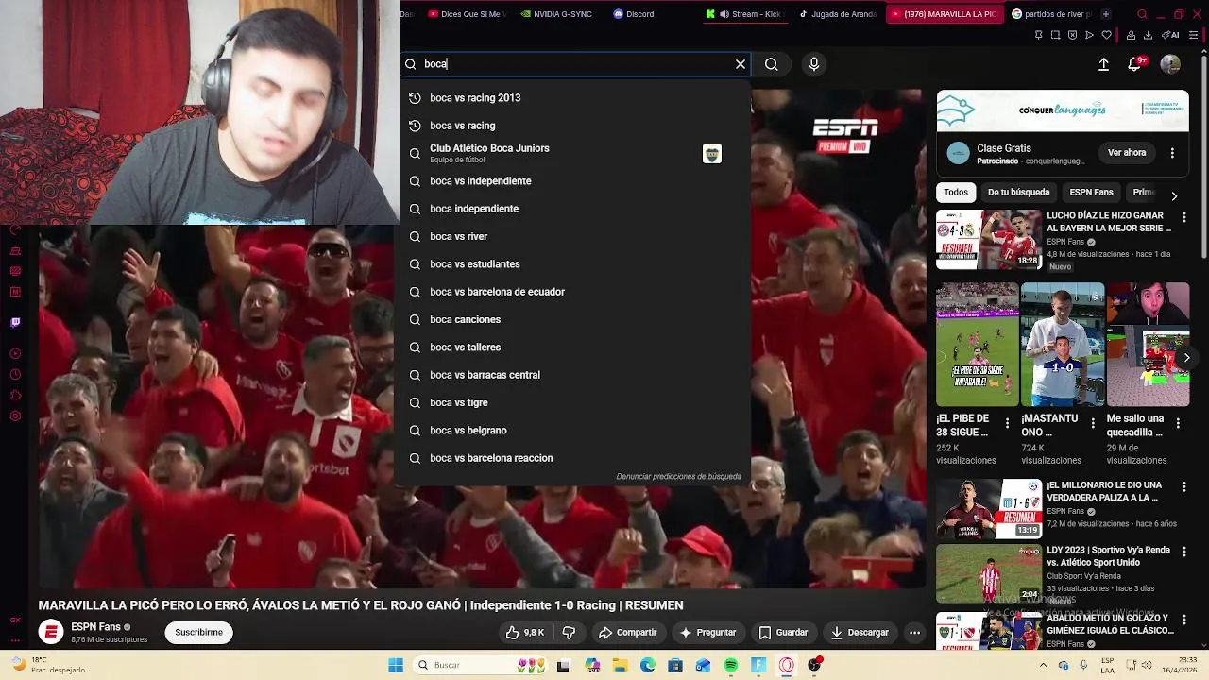Click the Compartir share button
This screenshot has width=1209, height=680.
pyautogui.click(x=627, y=633)
